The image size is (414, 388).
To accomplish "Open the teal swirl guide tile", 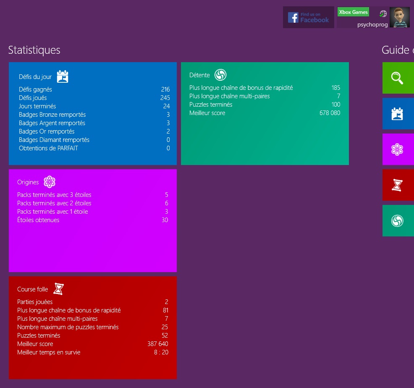I will point(398,220).
